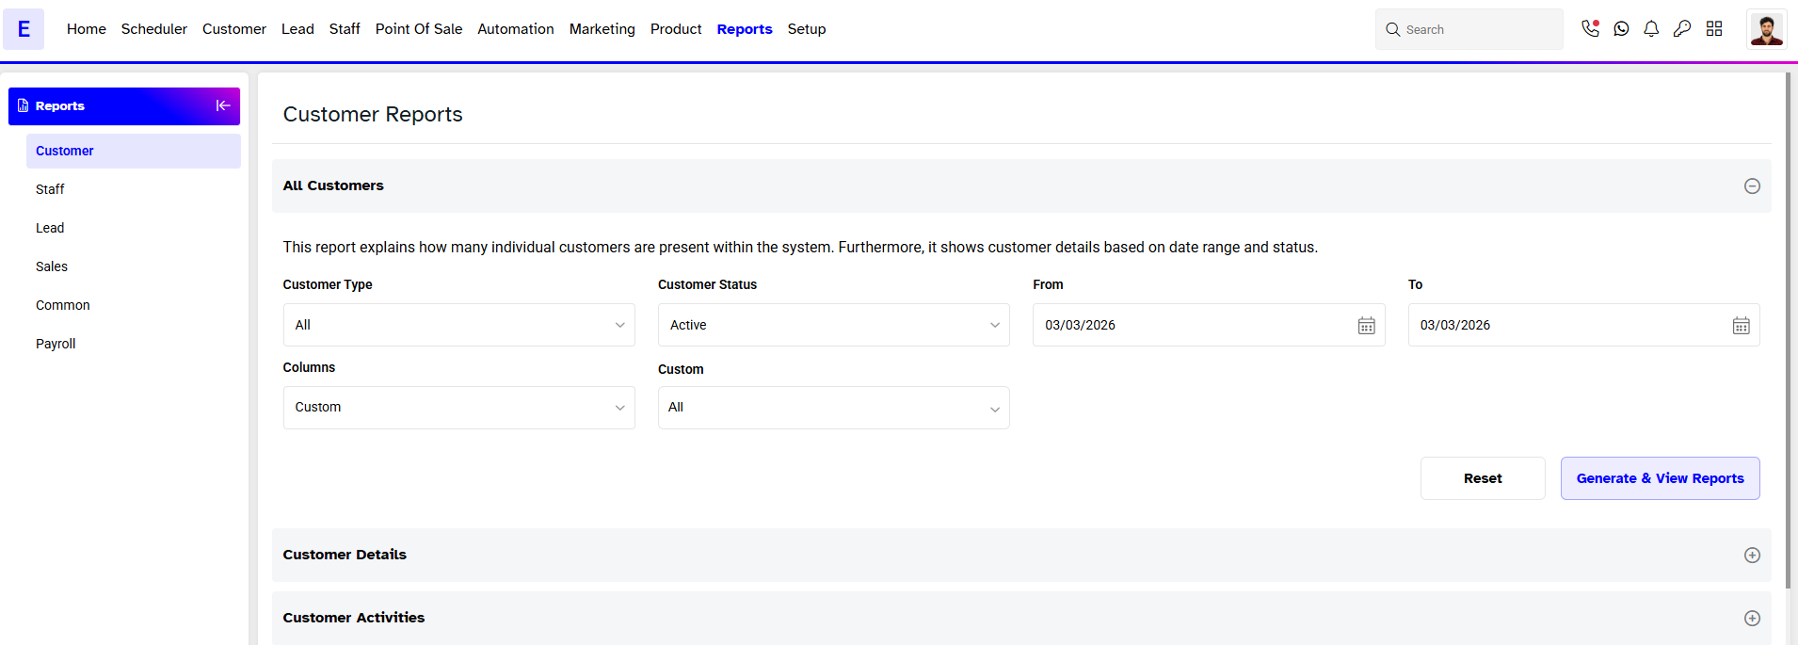Collapse the Reports sidebar arrow icon
The width and height of the screenshot is (1798, 645).
click(x=223, y=105)
